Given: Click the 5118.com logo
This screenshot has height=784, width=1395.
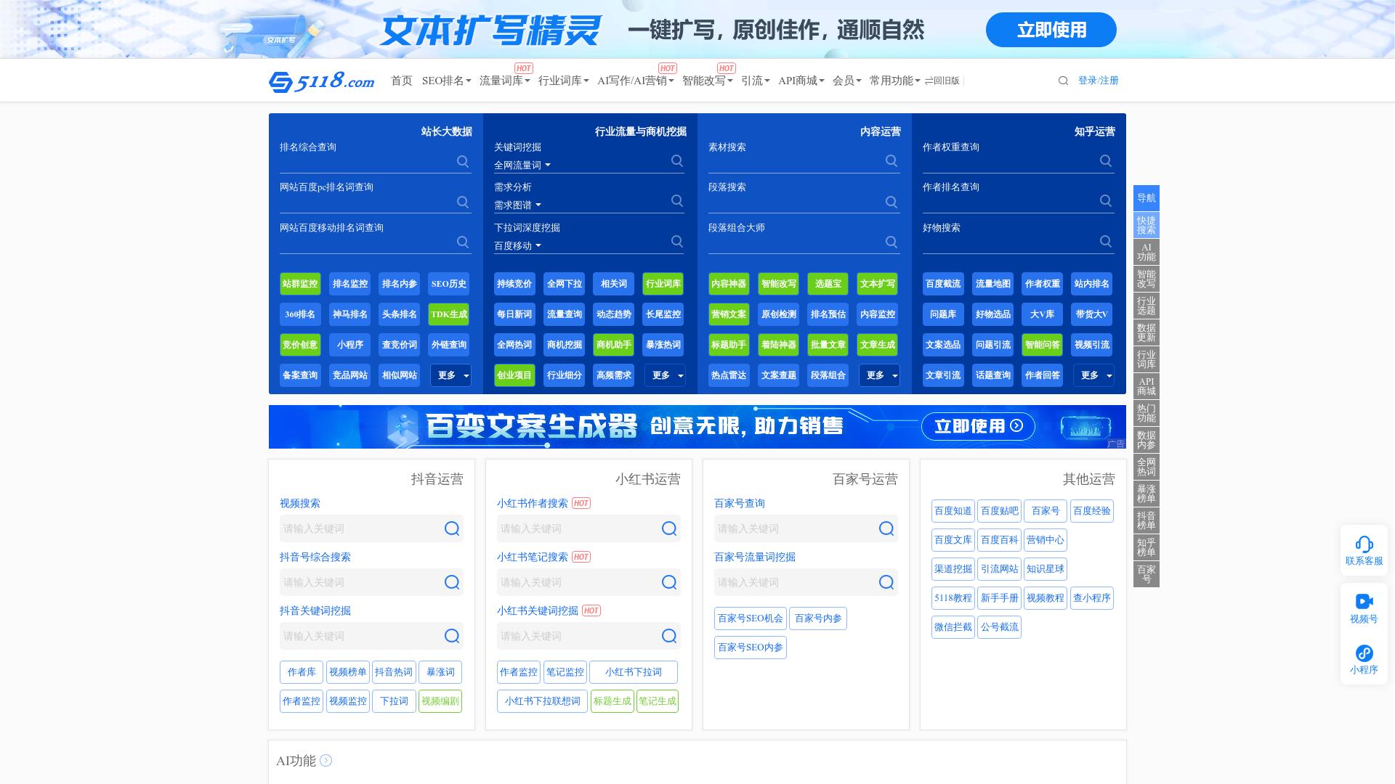Looking at the screenshot, I should 322,81.
